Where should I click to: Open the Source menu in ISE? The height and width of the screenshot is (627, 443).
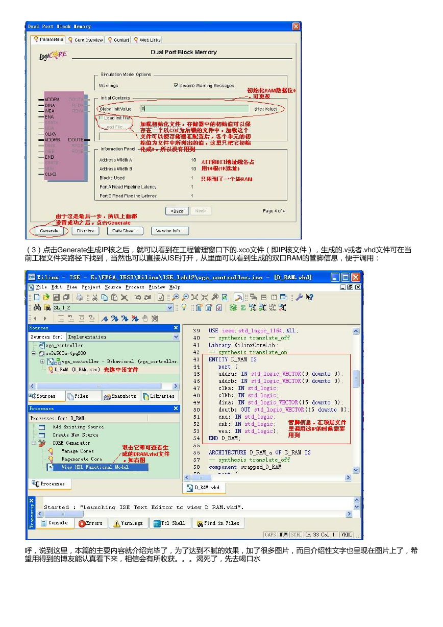tap(113, 287)
